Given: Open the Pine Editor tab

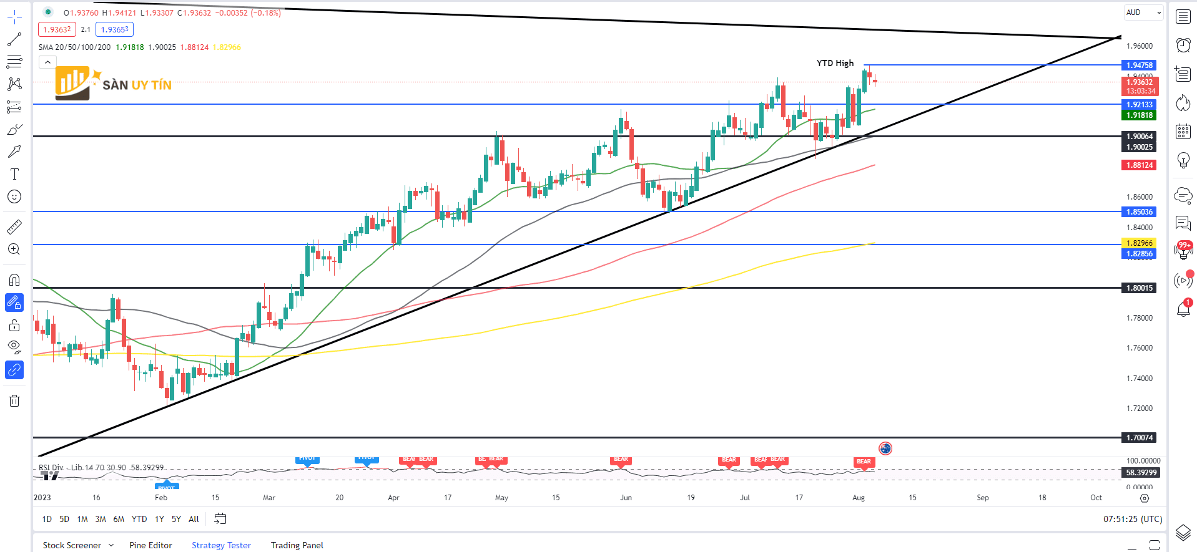Looking at the screenshot, I should 150,545.
